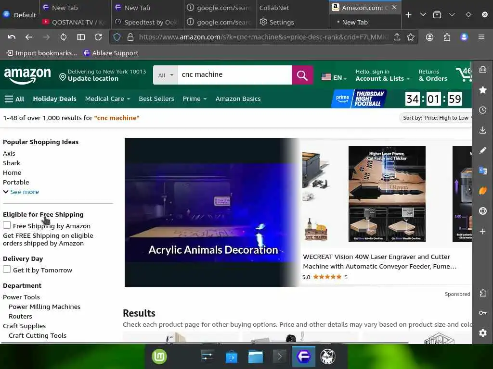This screenshot has height=369, width=493.
Task: Share page using the upload arrow icon
Action: pyautogui.click(x=397, y=37)
